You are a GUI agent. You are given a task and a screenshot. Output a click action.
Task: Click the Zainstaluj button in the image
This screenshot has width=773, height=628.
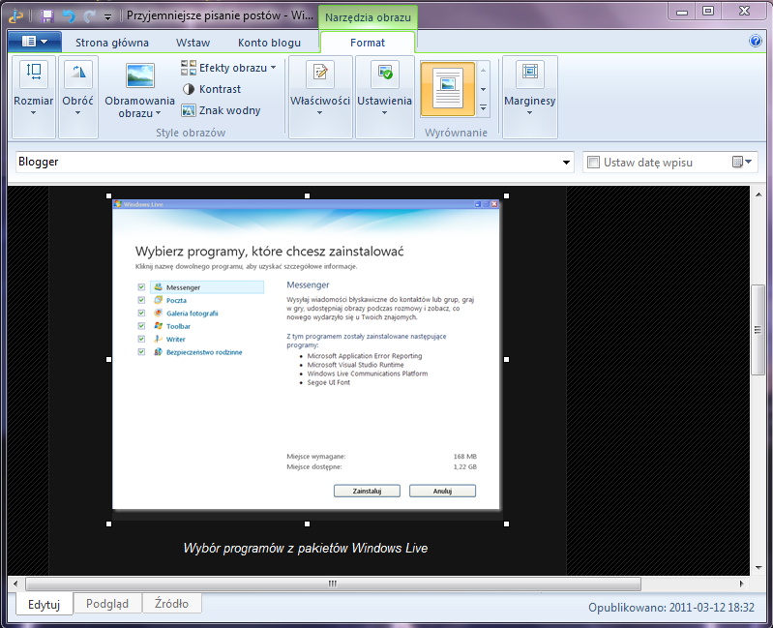(367, 491)
